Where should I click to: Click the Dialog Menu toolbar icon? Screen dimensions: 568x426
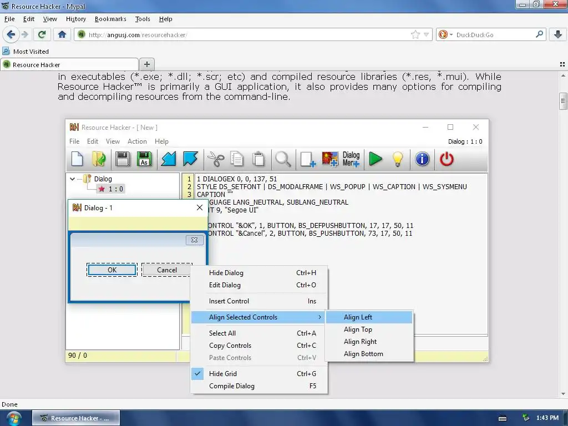point(351,159)
